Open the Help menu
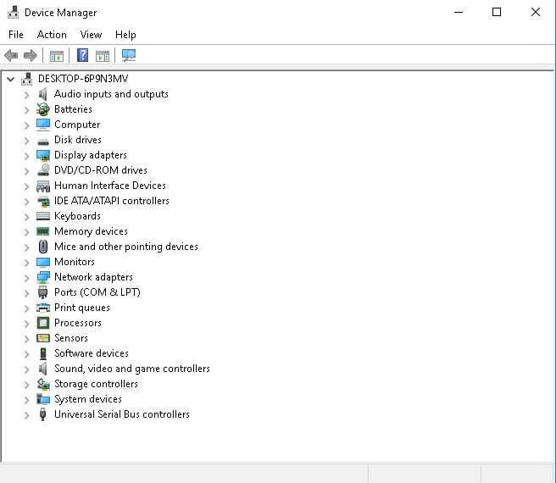Viewport: 556px width, 483px height. (125, 35)
